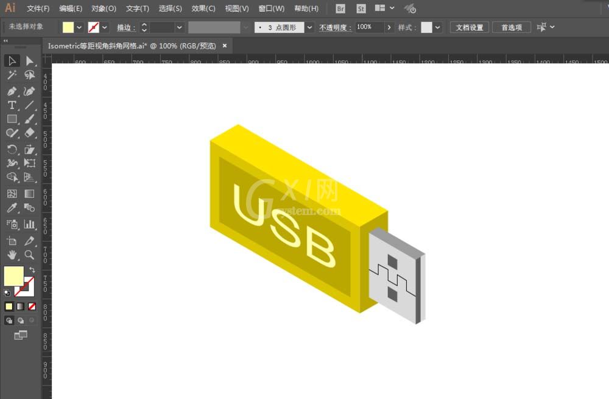Select the Slice tool
This screenshot has width=609, height=399.
[x=29, y=241]
